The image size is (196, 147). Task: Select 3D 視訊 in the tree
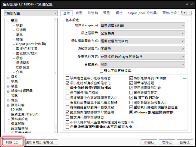(x=17, y=110)
